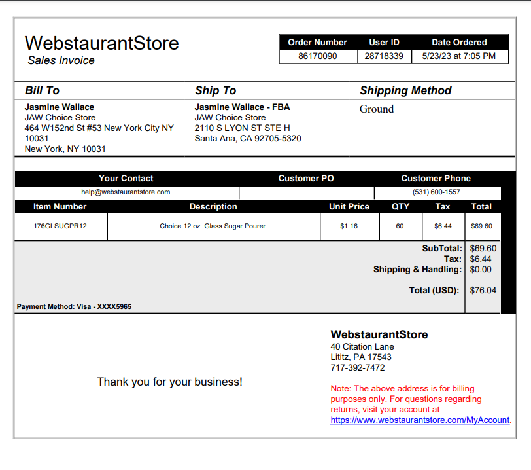531x470 pixels.
Task: Click the footer WebstaurantStore company name
Action: tap(379, 334)
